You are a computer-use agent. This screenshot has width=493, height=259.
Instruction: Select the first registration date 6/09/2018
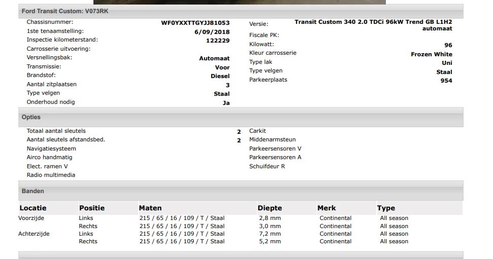(x=212, y=32)
